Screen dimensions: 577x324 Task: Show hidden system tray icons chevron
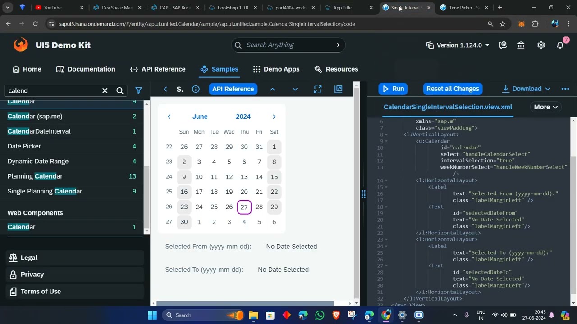[454, 315]
